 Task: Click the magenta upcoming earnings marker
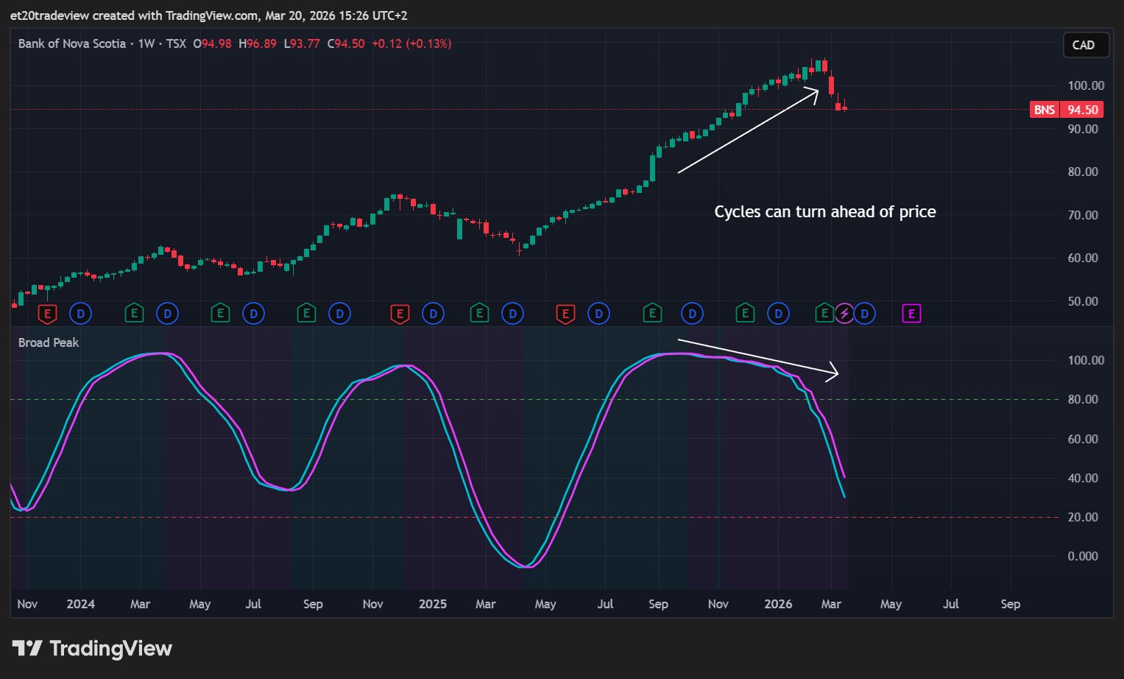[911, 314]
